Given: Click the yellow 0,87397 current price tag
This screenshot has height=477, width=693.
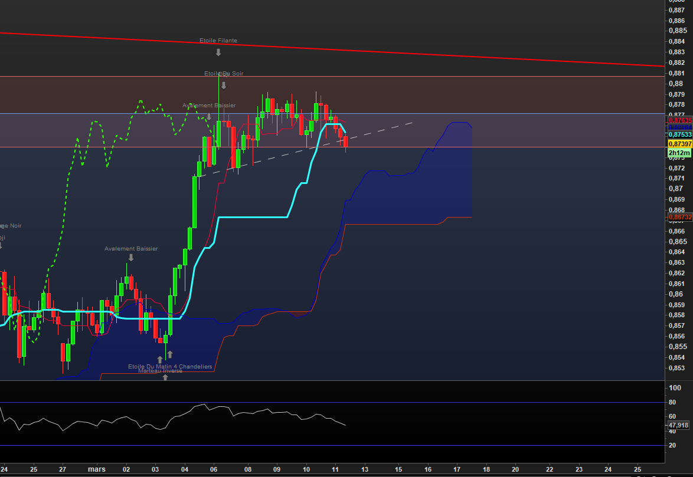Looking at the screenshot, I should point(680,144).
